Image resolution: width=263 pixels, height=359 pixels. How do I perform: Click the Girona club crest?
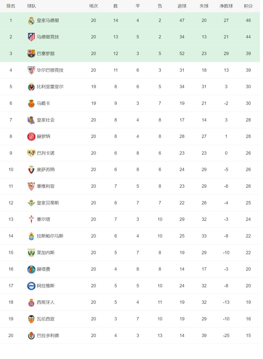[x=31, y=136]
